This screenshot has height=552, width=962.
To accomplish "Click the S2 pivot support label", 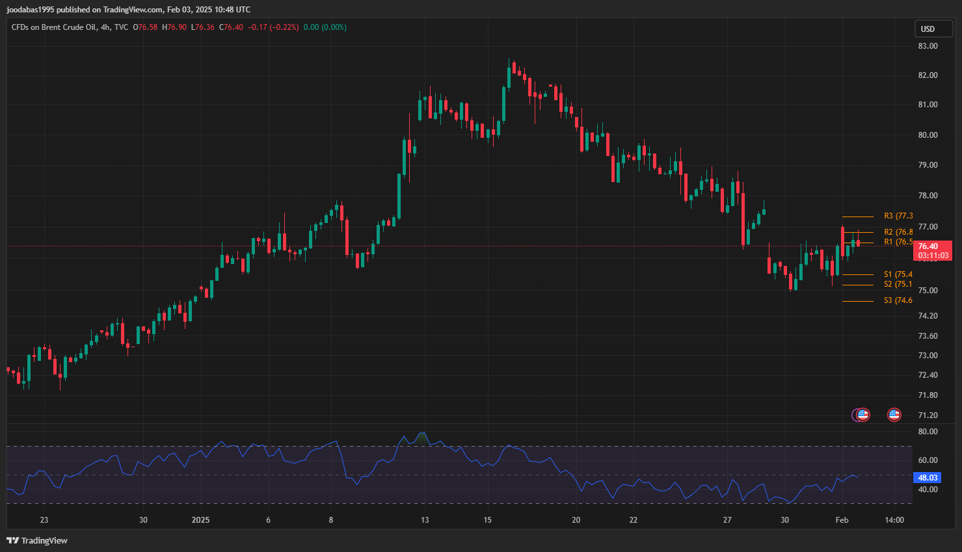I will pyautogui.click(x=898, y=284).
